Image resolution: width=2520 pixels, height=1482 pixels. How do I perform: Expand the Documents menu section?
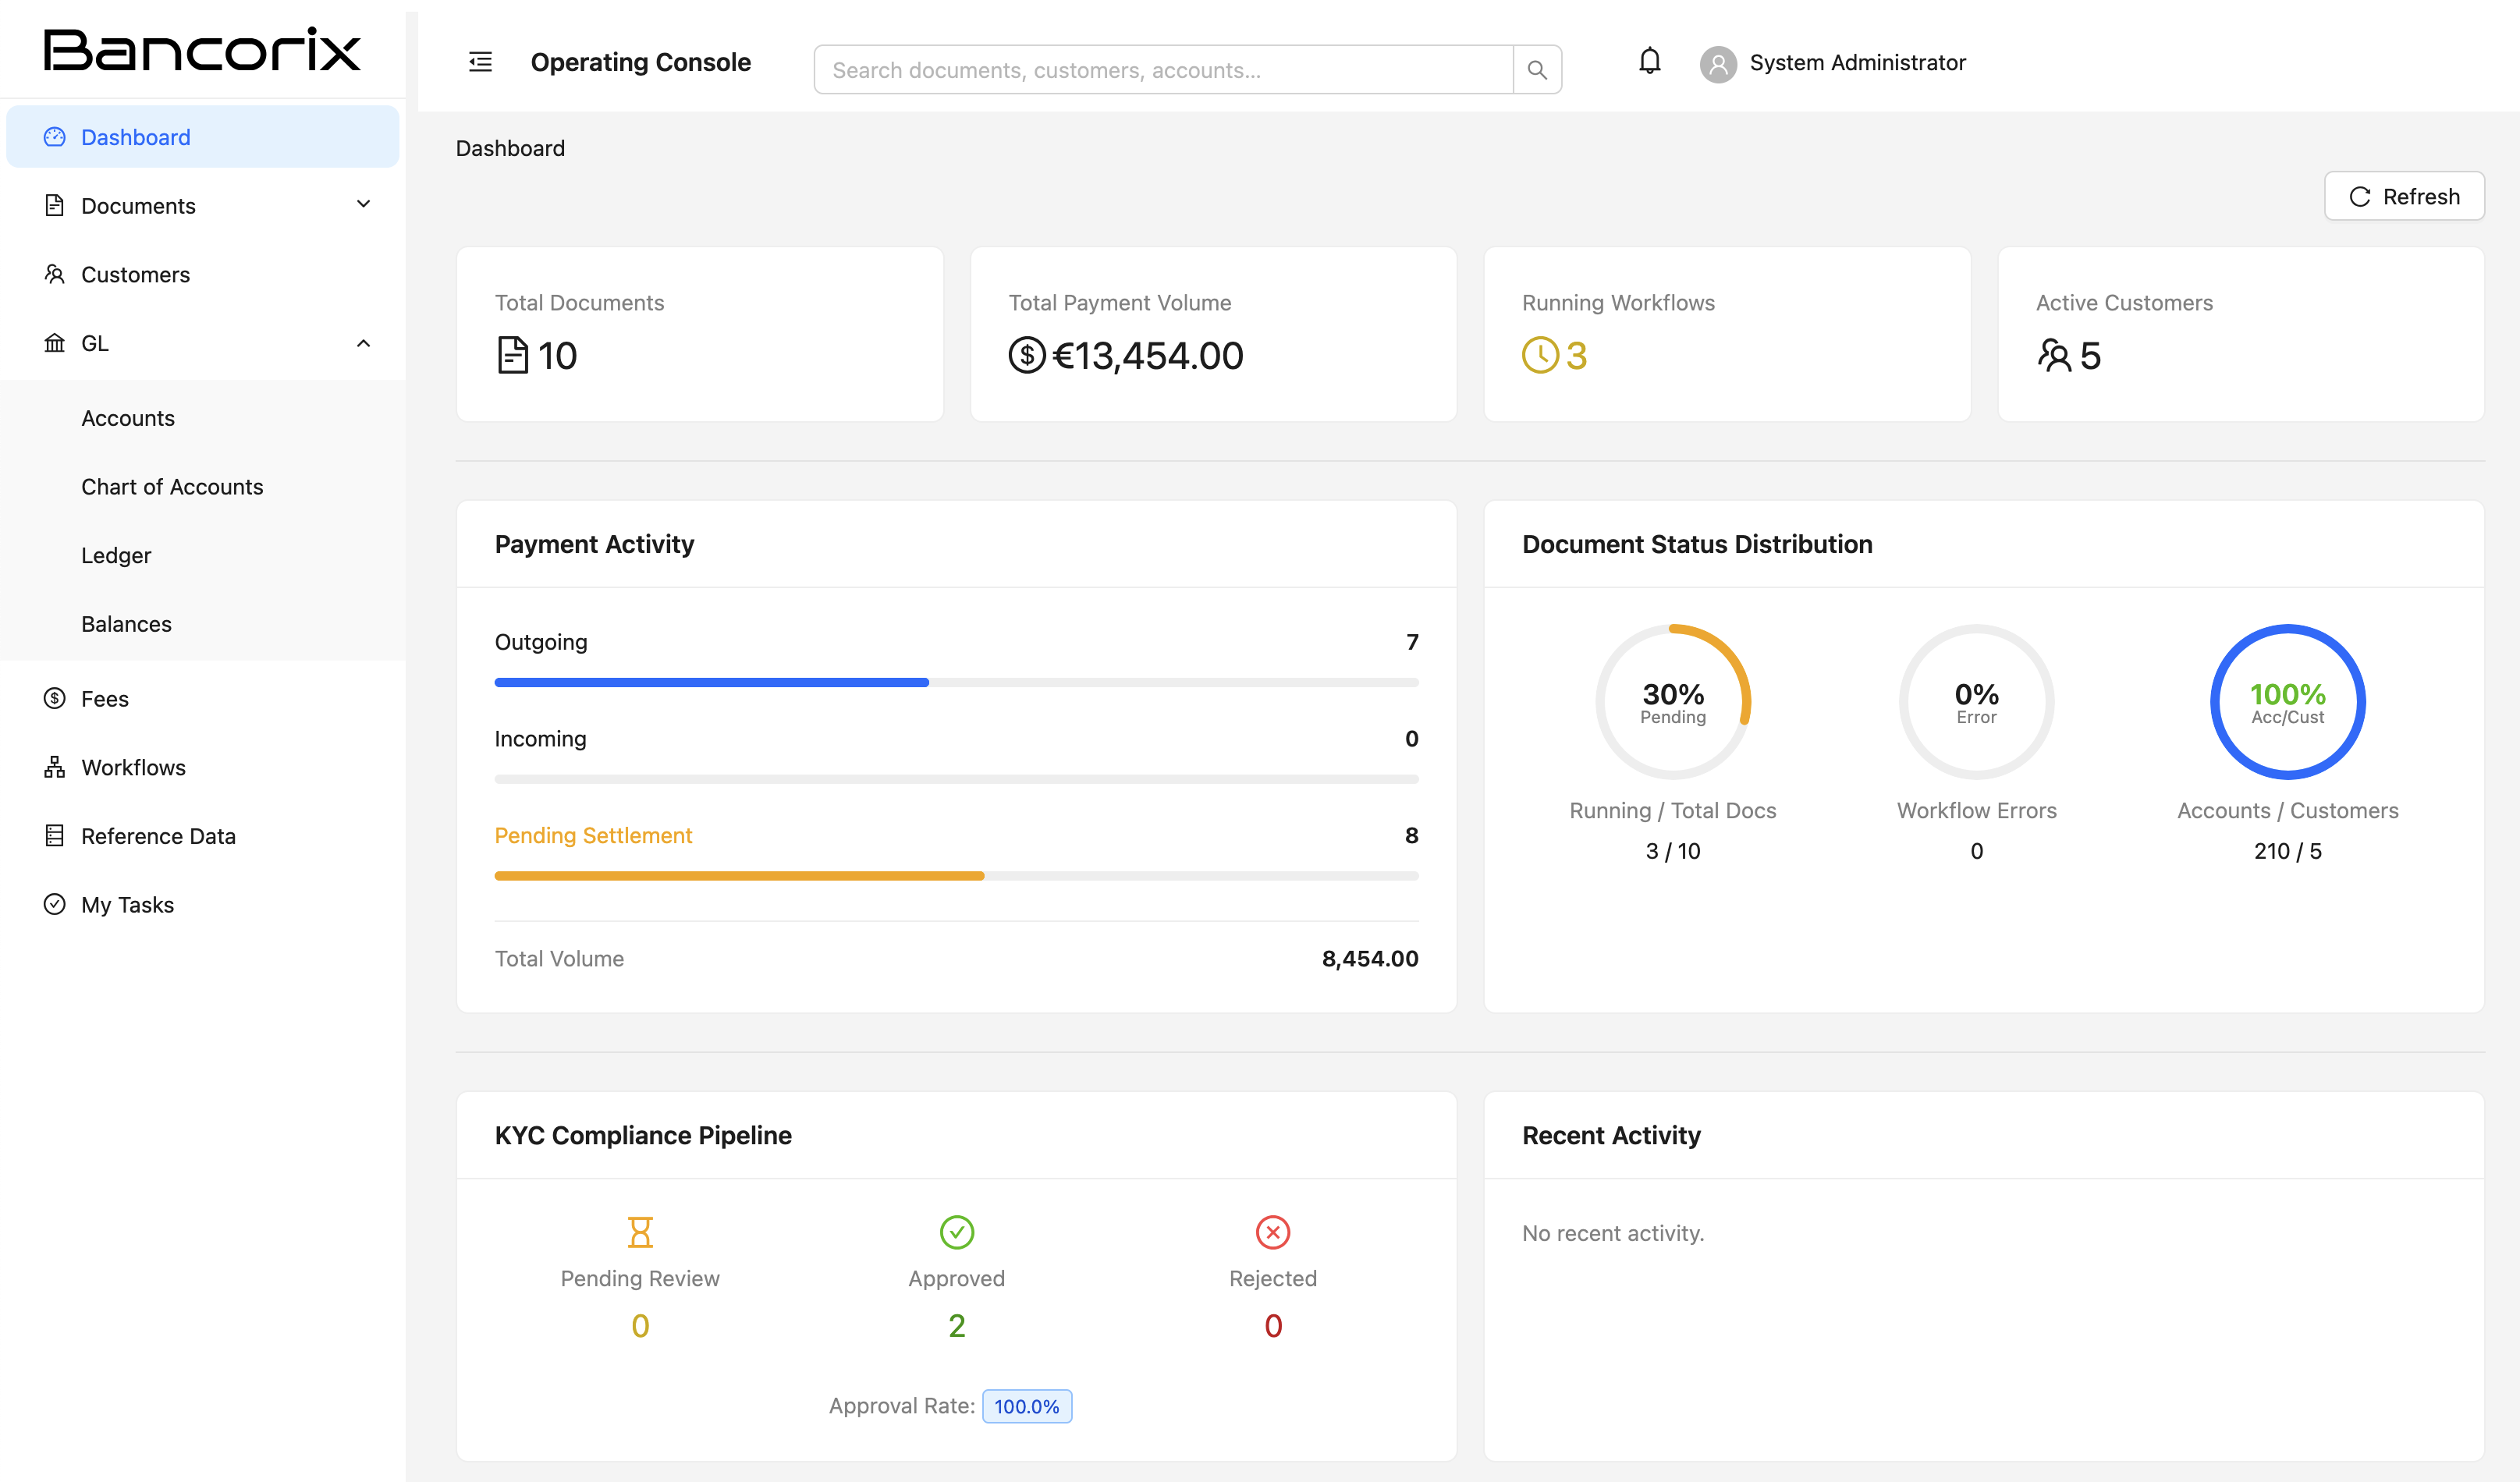coord(363,204)
